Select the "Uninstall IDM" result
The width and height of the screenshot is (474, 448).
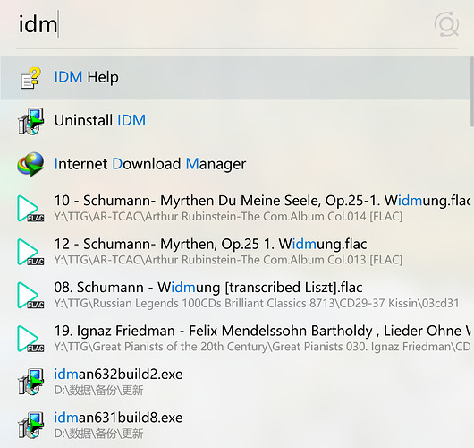(236, 121)
